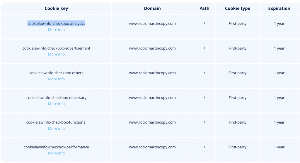Click the domain in the analytics cookie row
This screenshot has height=163, width=300.
point(152,23)
